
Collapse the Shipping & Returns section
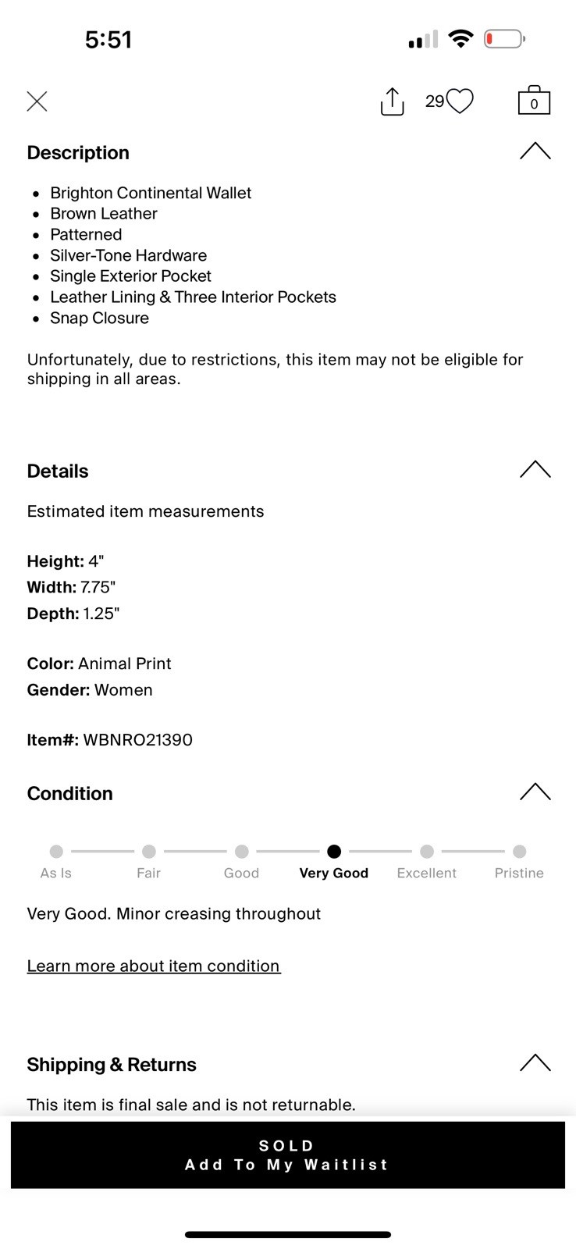[535, 1063]
